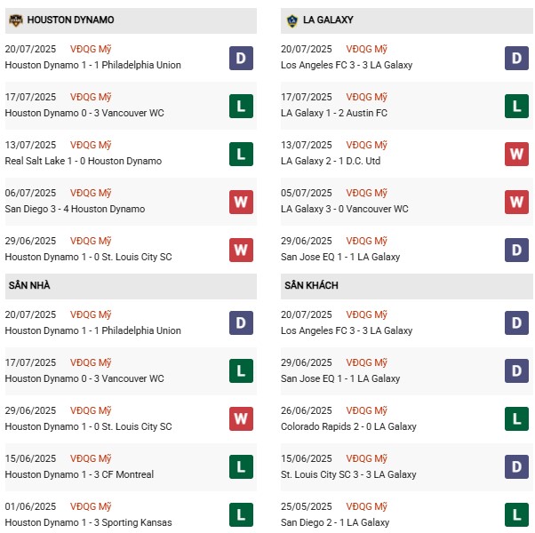
Task: Open the Real Salt Lake 1-0 Houston Dynamo match
Action: pos(84,162)
